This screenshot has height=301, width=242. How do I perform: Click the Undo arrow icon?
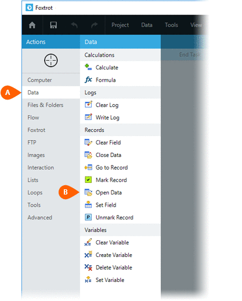tap(74, 25)
